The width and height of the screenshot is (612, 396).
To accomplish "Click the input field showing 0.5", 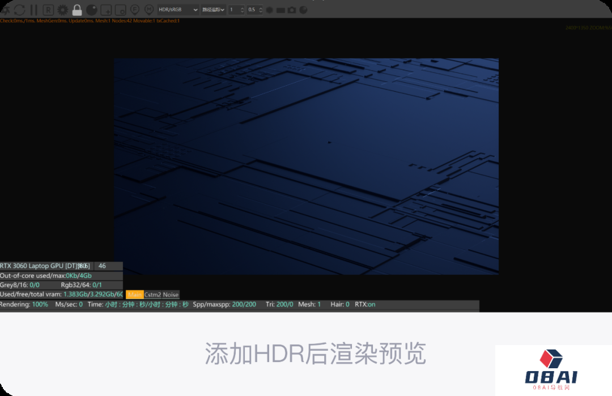I will pyautogui.click(x=252, y=10).
